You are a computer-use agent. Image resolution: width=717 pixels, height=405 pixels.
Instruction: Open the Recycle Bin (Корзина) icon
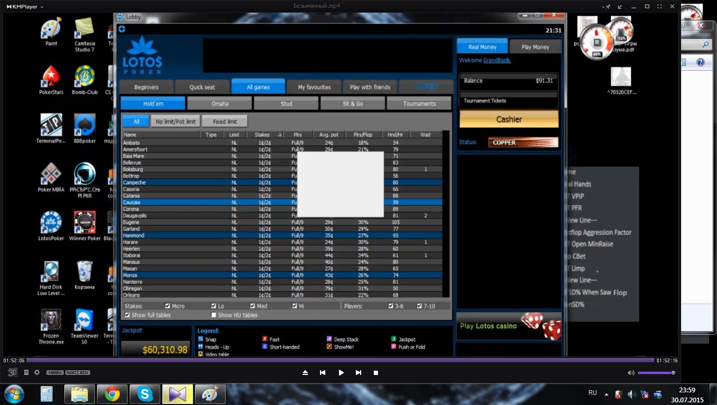[85, 275]
